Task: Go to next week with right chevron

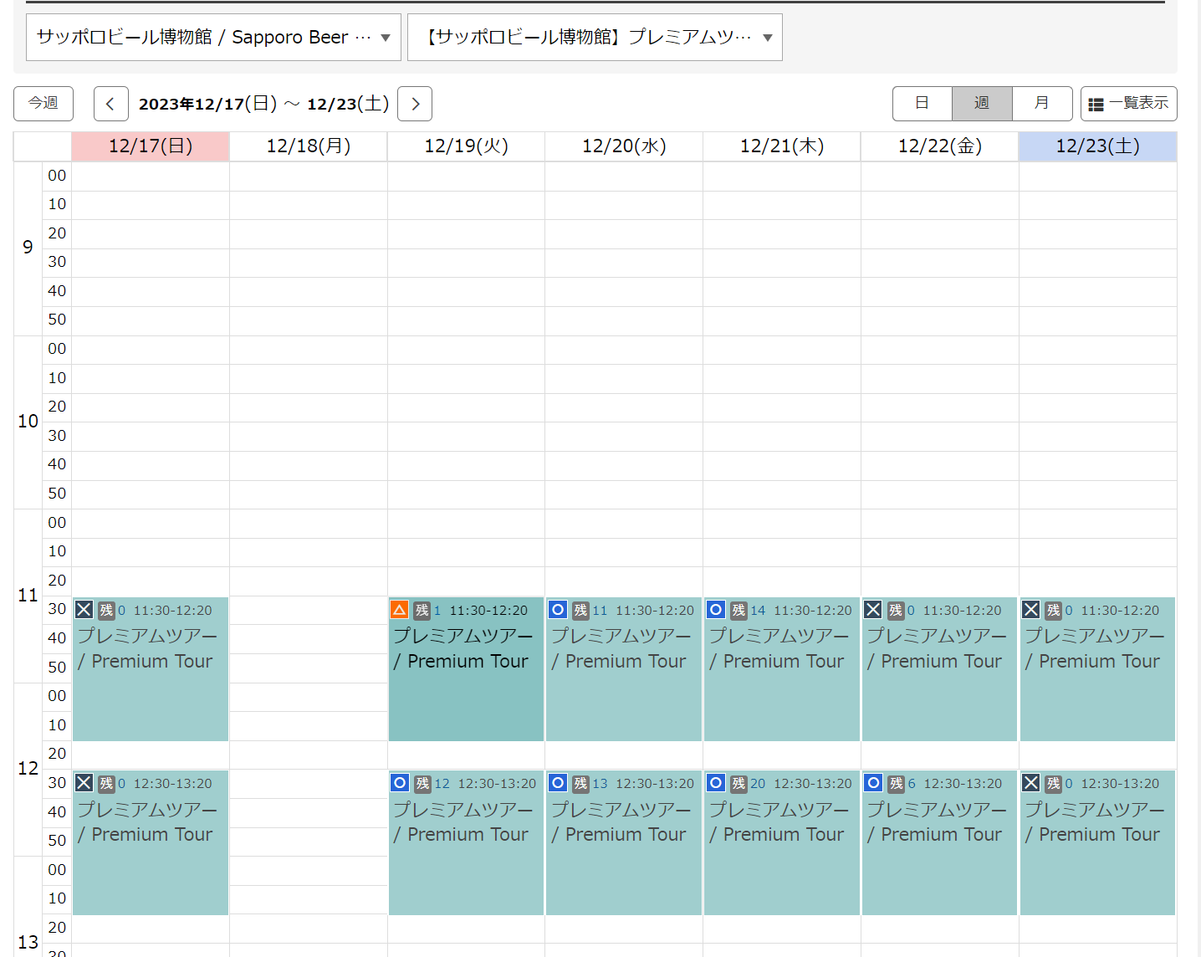Action: (x=415, y=104)
